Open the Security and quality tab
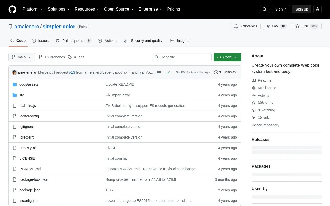330x206 pixels. [x=143, y=41]
